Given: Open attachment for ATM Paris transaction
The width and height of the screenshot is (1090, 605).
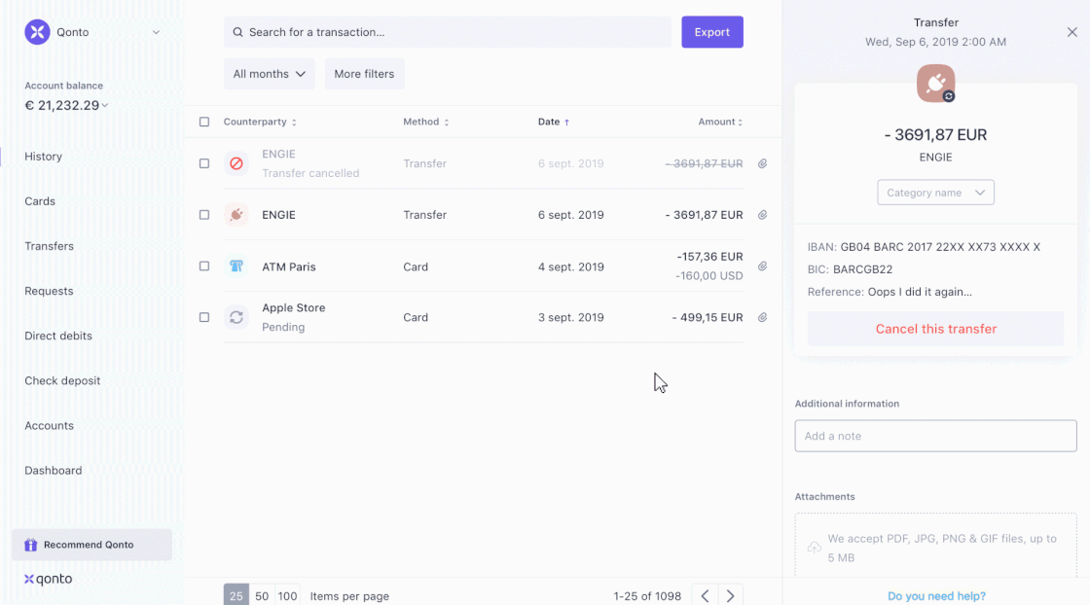Looking at the screenshot, I should (763, 267).
